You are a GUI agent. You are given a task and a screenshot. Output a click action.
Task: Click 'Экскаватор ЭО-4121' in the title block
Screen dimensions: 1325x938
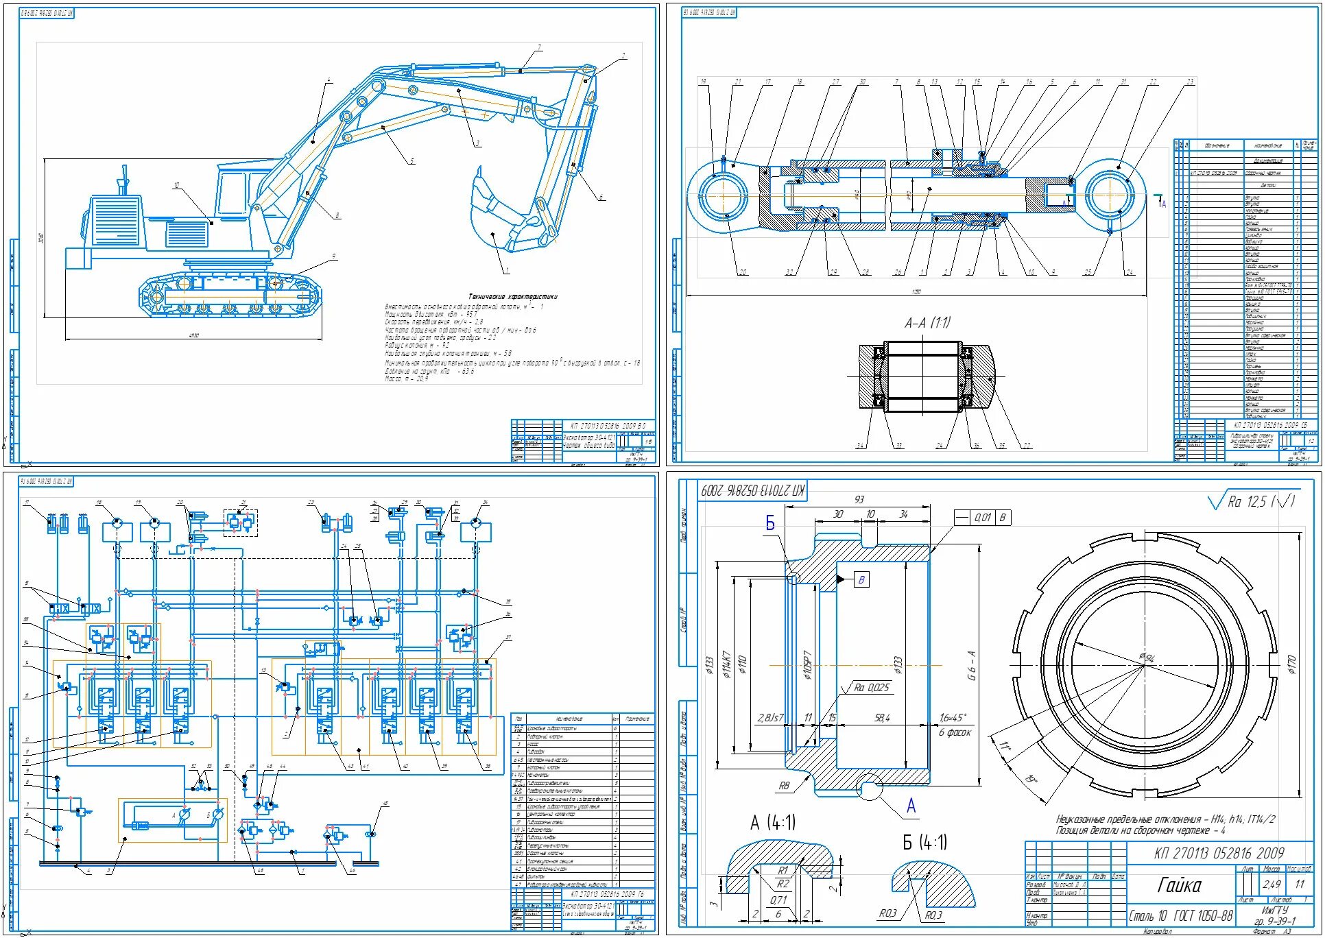(x=589, y=437)
